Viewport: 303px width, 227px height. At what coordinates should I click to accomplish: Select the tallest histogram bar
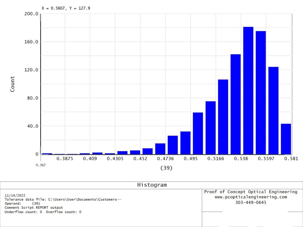click(x=248, y=90)
